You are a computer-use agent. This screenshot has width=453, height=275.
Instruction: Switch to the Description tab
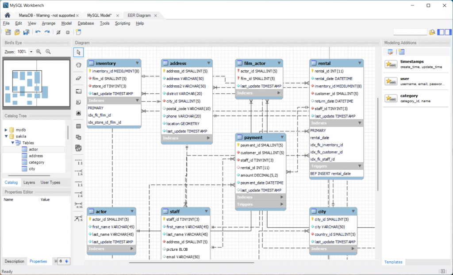pos(15,261)
